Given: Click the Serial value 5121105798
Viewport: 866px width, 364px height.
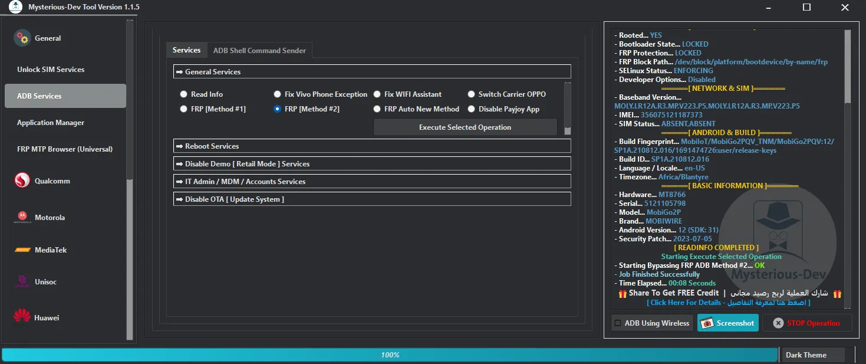Looking at the screenshot, I should [665, 204].
